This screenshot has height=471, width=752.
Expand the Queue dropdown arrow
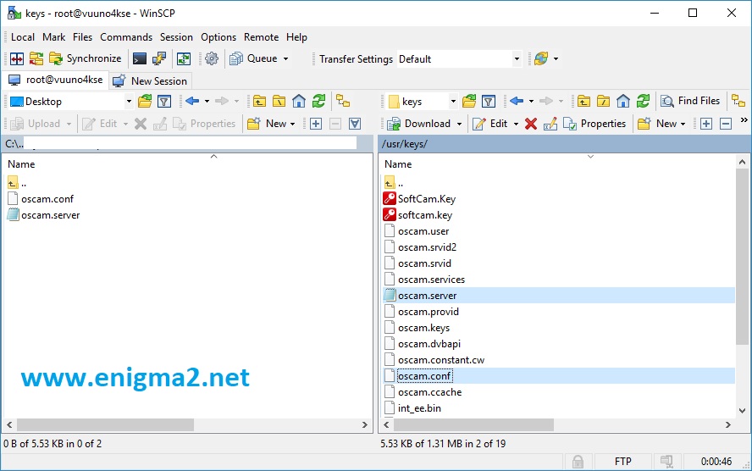(x=286, y=59)
